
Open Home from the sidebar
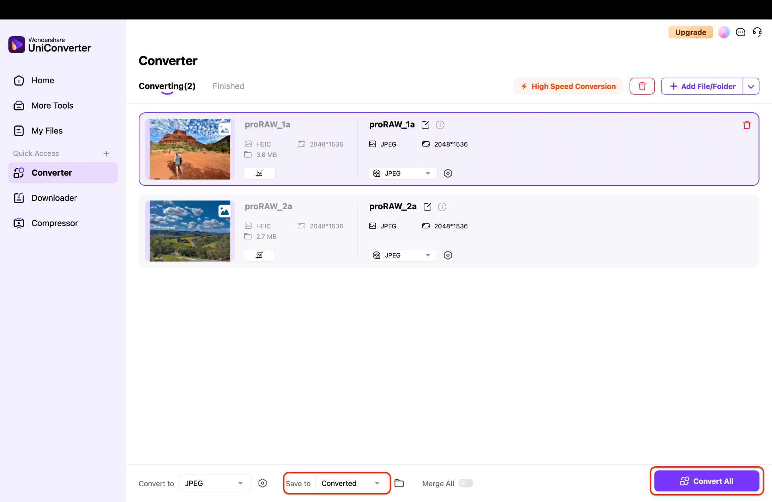coord(42,80)
